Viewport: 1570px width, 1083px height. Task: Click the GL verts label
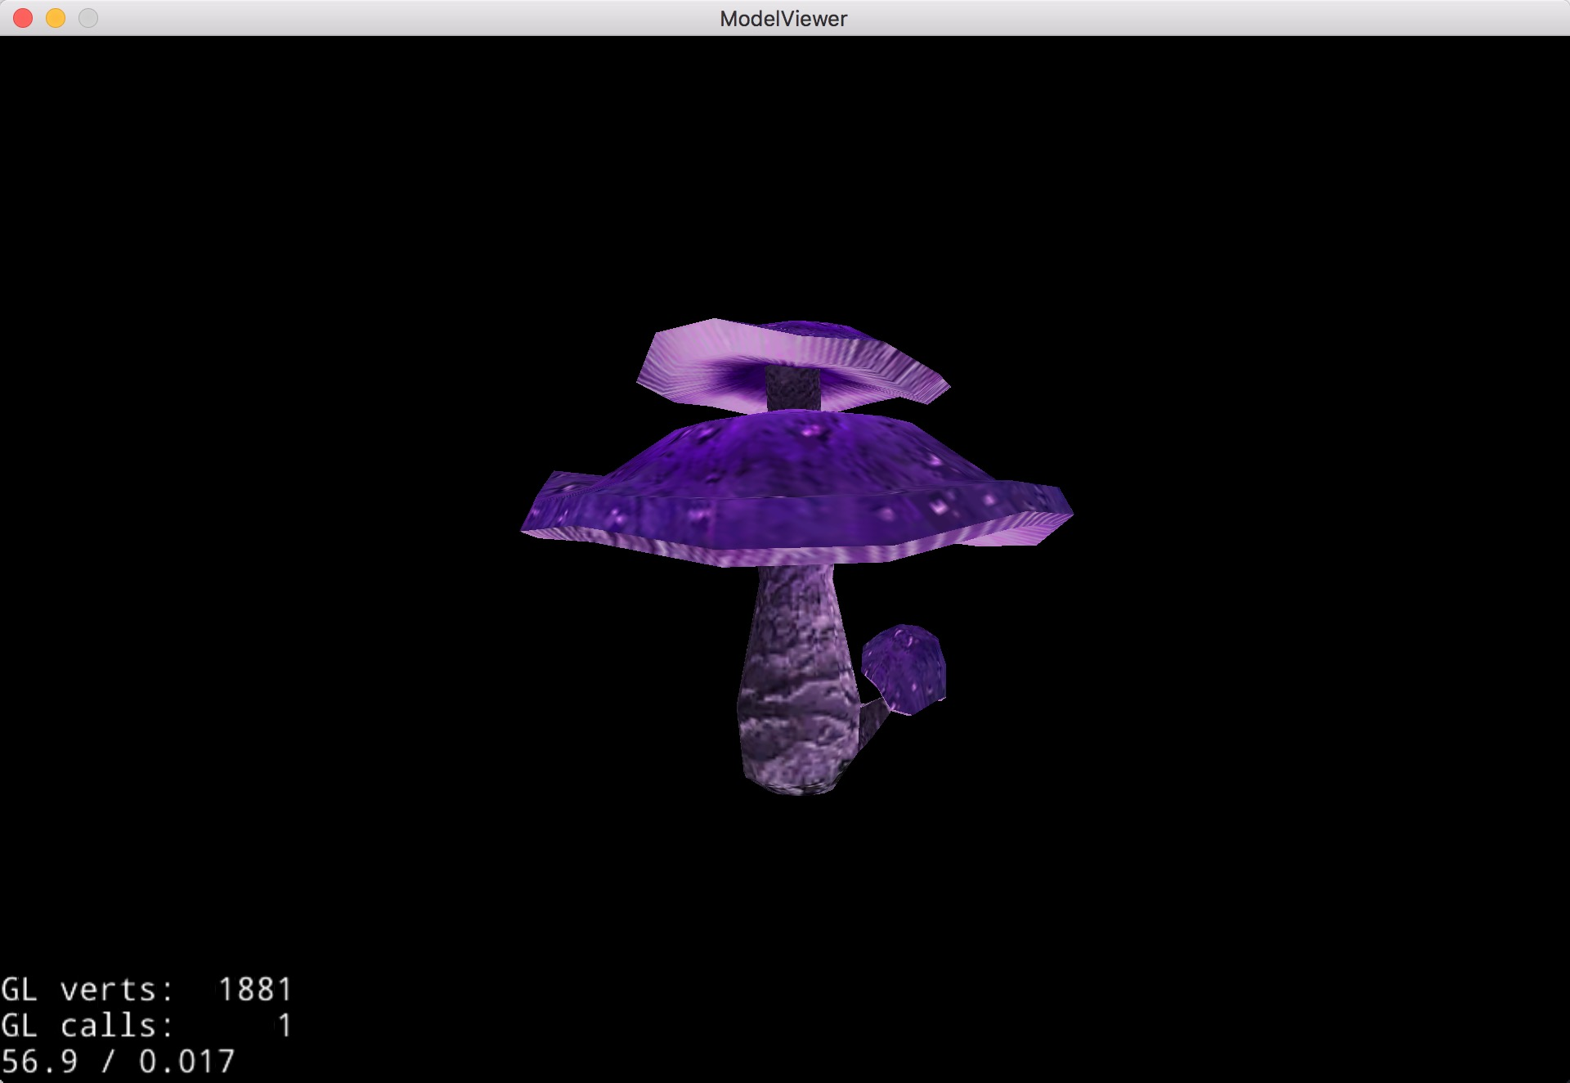point(87,990)
